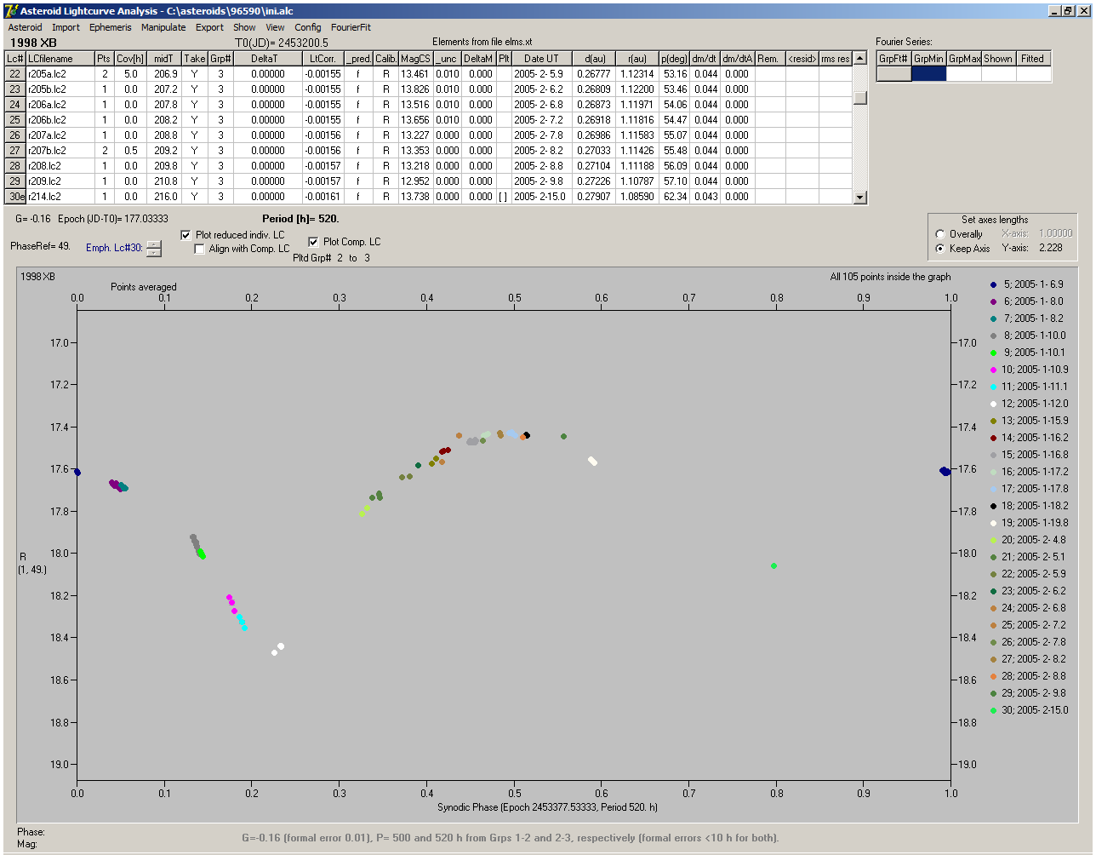
Task: Click the highlighted GrpMin Fourier cell
Action: [x=928, y=74]
